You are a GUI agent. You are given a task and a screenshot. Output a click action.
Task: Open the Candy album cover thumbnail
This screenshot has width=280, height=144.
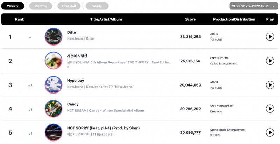tap(54, 109)
